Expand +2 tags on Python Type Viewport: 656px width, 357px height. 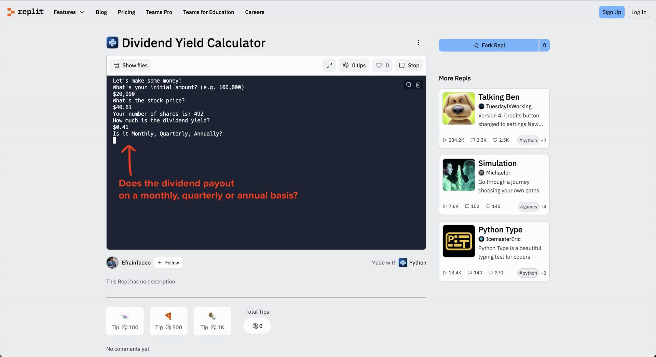[x=543, y=273]
